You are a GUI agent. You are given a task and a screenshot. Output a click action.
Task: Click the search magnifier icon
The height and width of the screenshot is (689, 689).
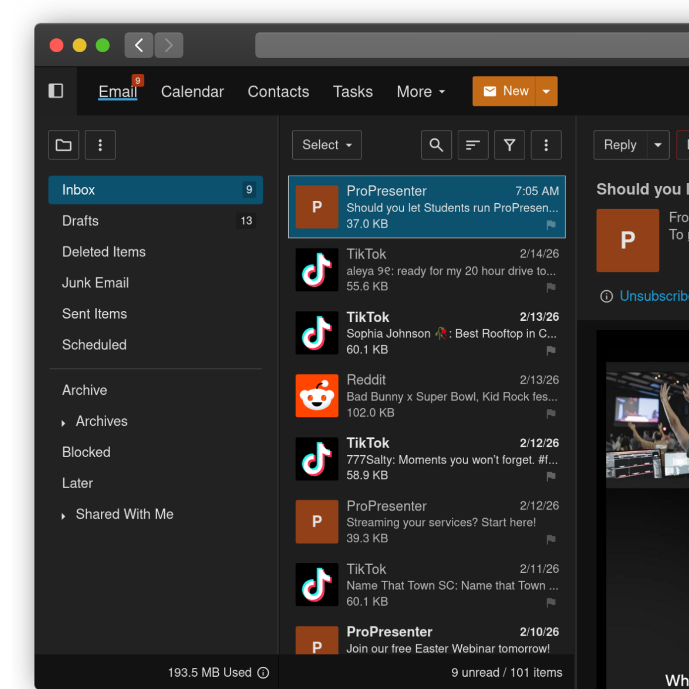click(x=436, y=145)
